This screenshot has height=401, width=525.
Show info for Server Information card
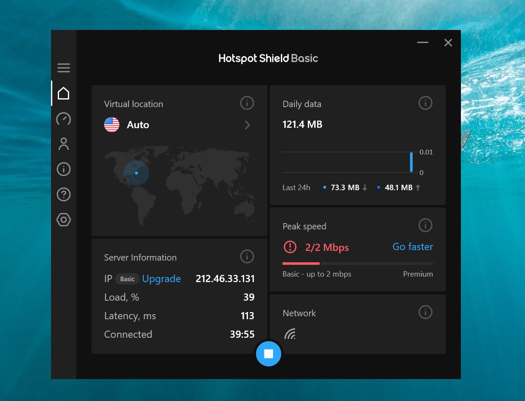point(247,256)
